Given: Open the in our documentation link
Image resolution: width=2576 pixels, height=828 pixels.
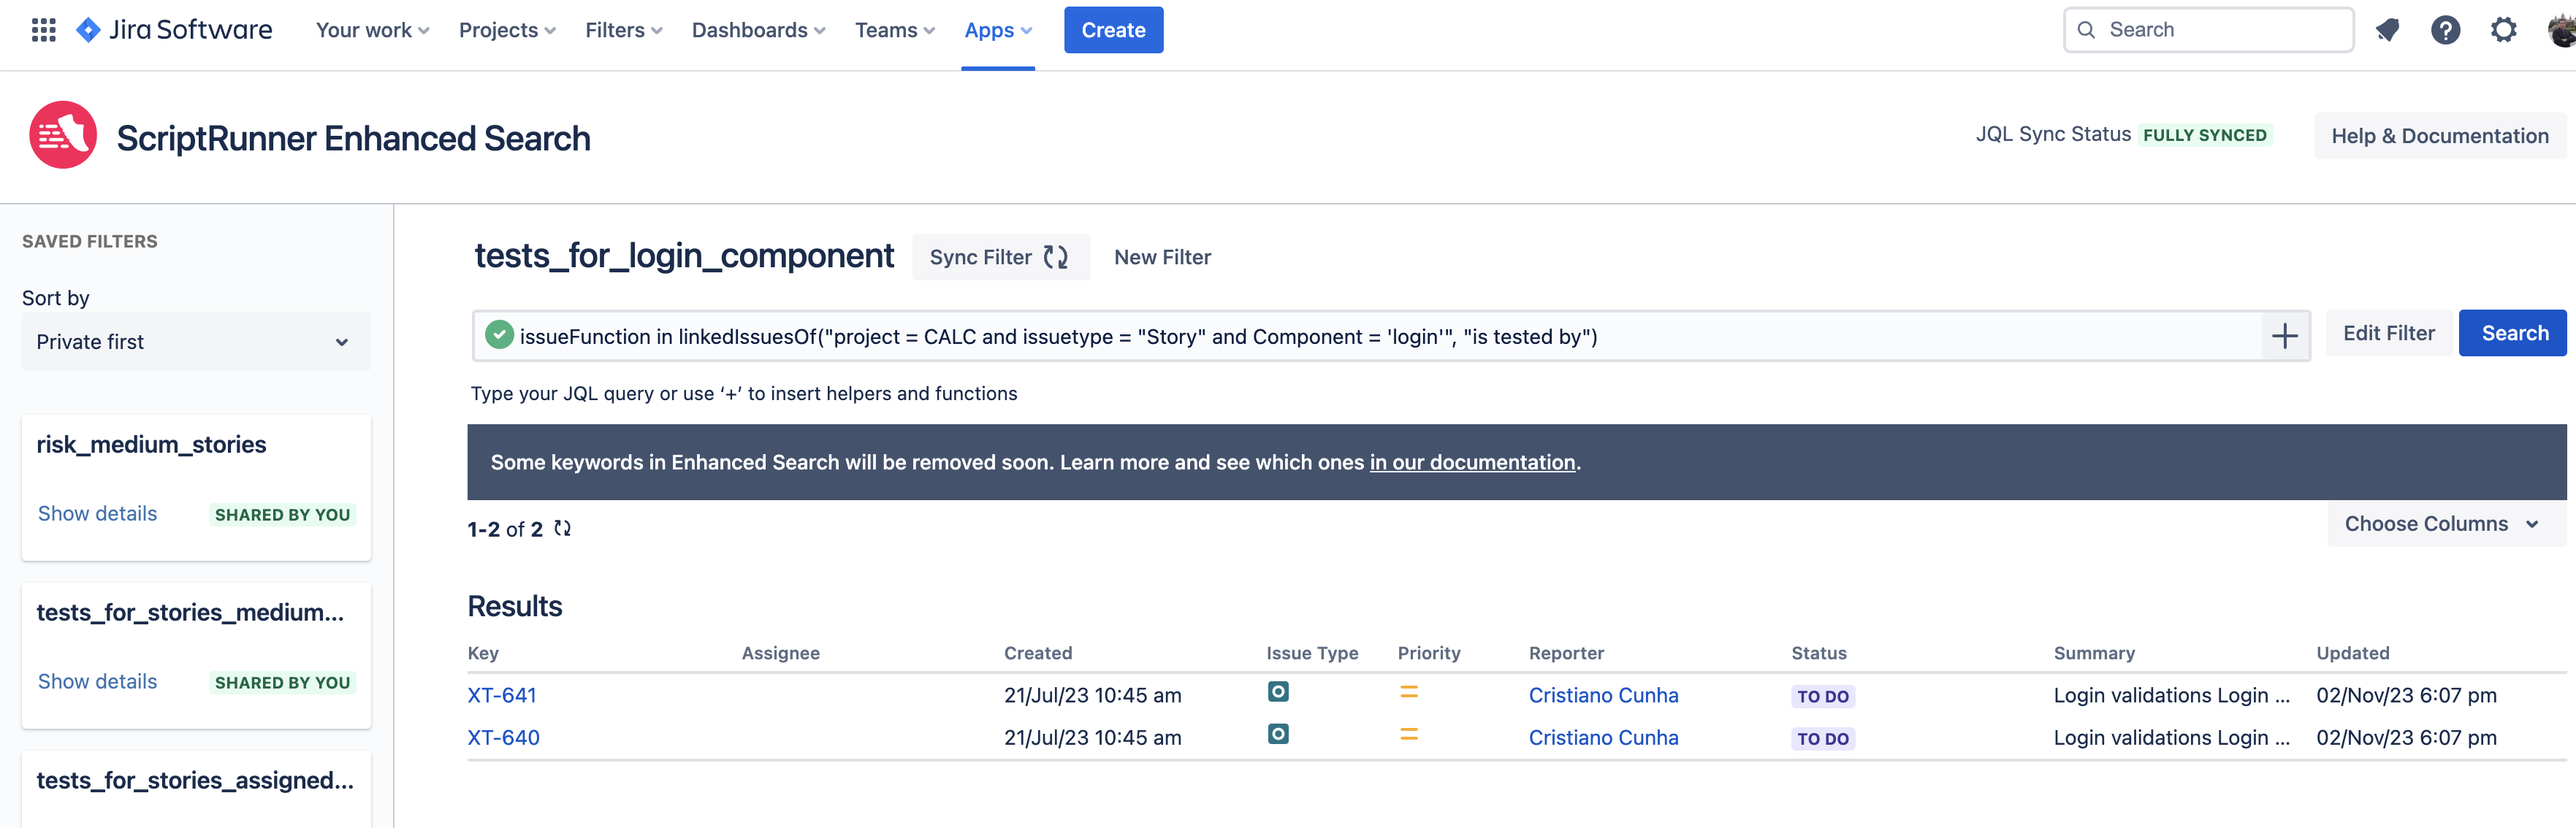Looking at the screenshot, I should [1472, 462].
